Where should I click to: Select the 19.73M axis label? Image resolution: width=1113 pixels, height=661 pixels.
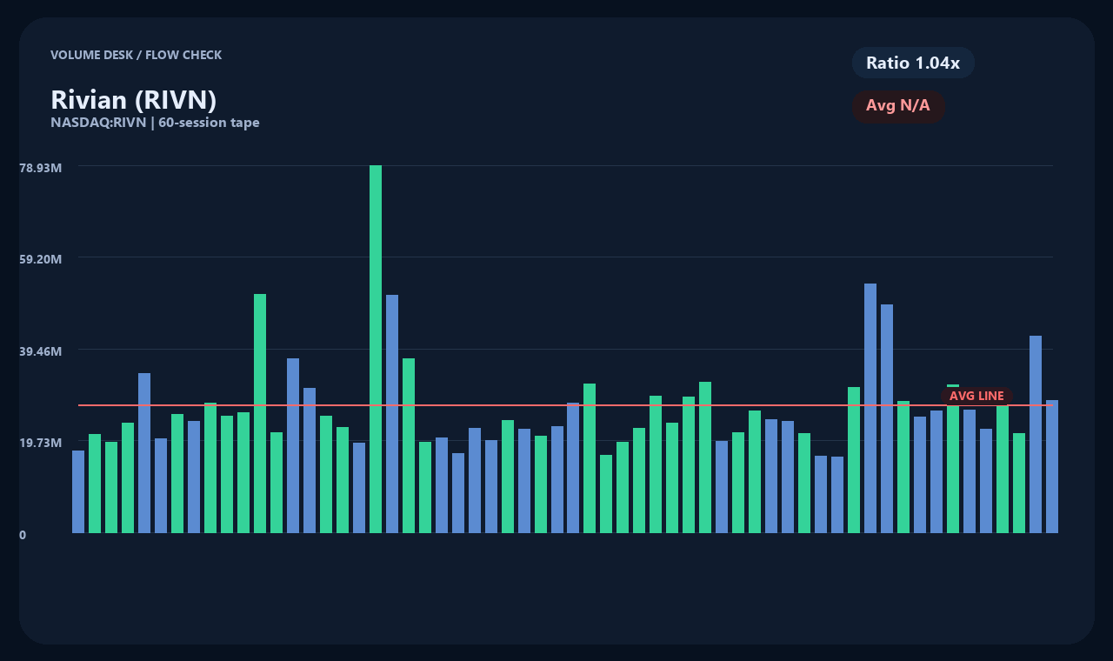(41, 442)
